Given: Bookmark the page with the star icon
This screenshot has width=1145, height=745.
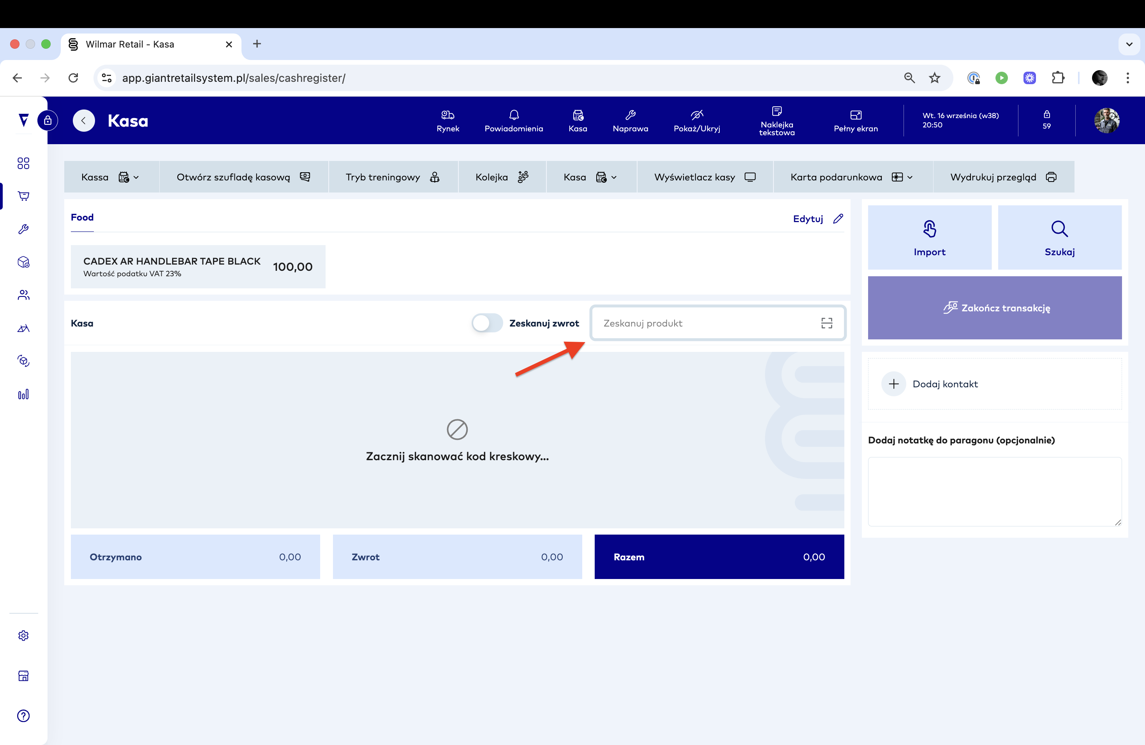Looking at the screenshot, I should [934, 78].
